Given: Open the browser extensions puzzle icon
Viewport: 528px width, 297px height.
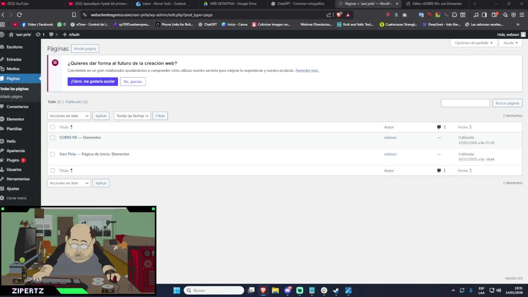Looking at the screenshot, I should click(x=454, y=15).
